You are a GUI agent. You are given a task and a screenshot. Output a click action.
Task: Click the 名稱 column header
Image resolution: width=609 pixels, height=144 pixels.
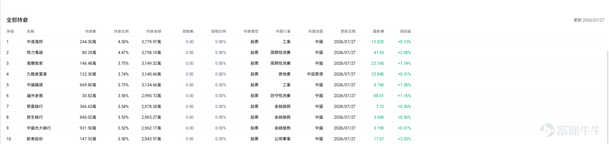click(30, 31)
